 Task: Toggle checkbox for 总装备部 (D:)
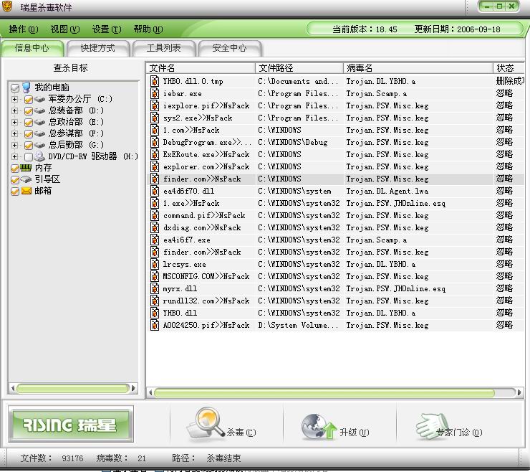pos(29,110)
